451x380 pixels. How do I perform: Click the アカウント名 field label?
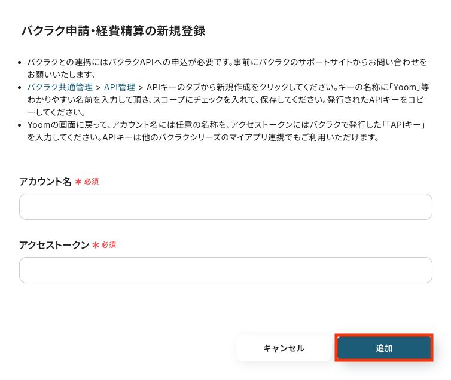(x=45, y=182)
